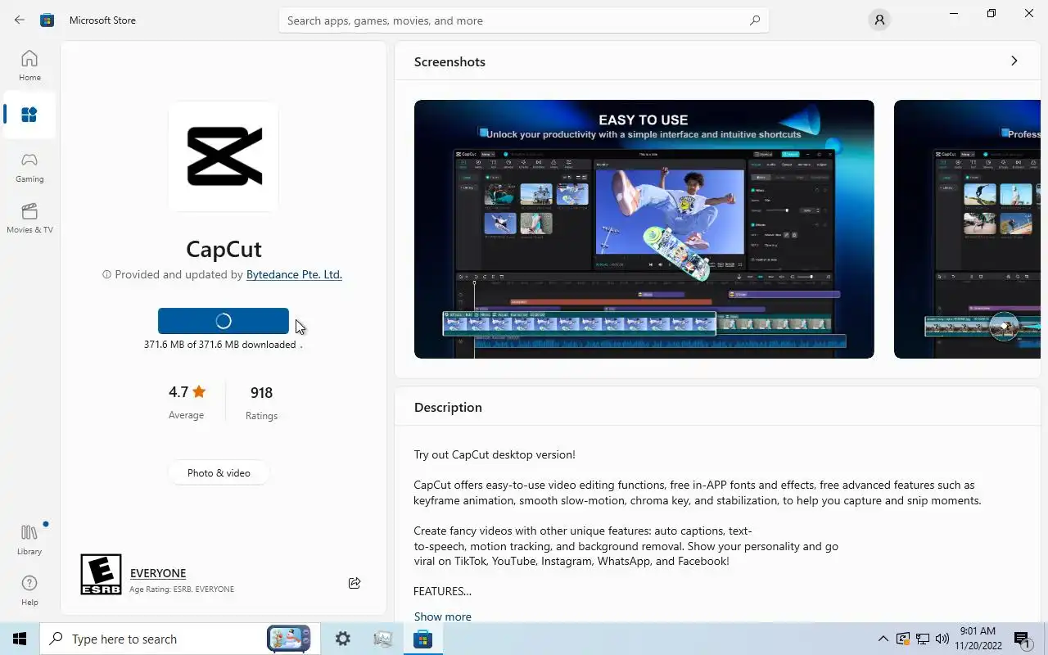Click the search highlight snowman image in taskbar
This screenshot has width=1048, height=655.
click(288, 639)
